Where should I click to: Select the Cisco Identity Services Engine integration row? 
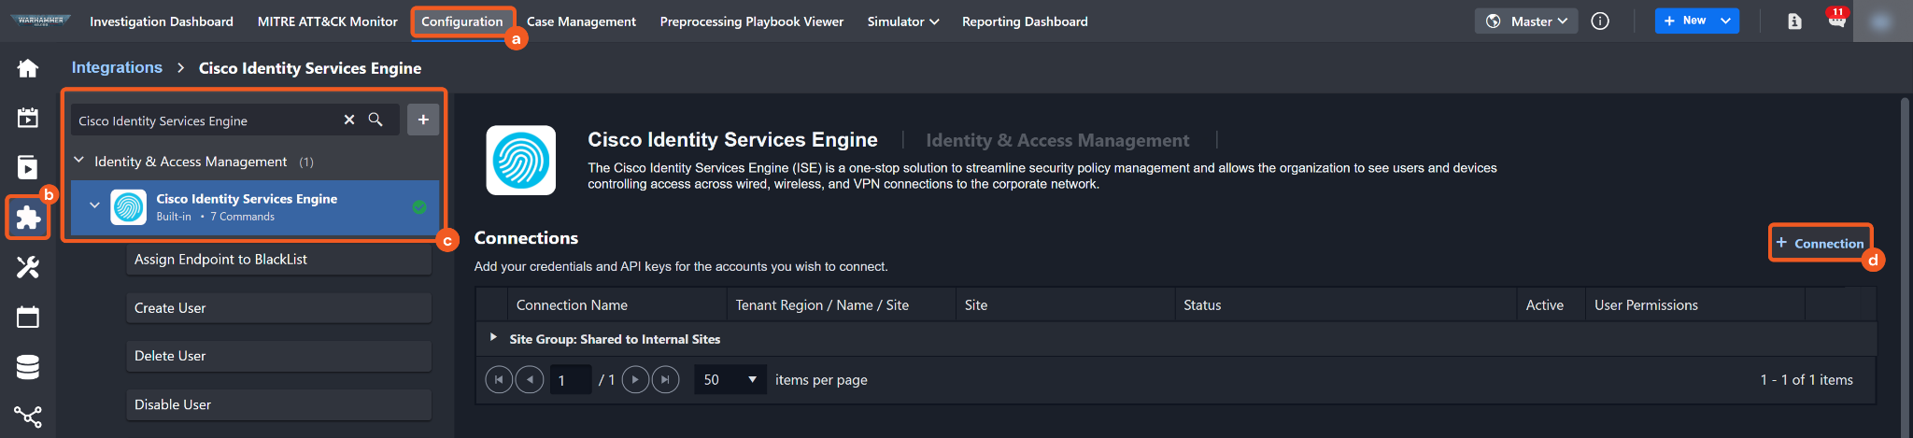pyautogui.click(x=255, y=207)
